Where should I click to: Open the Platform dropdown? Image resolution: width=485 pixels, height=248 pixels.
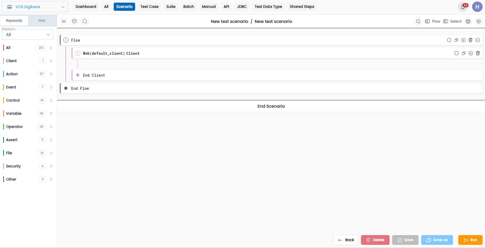(27, 34)
